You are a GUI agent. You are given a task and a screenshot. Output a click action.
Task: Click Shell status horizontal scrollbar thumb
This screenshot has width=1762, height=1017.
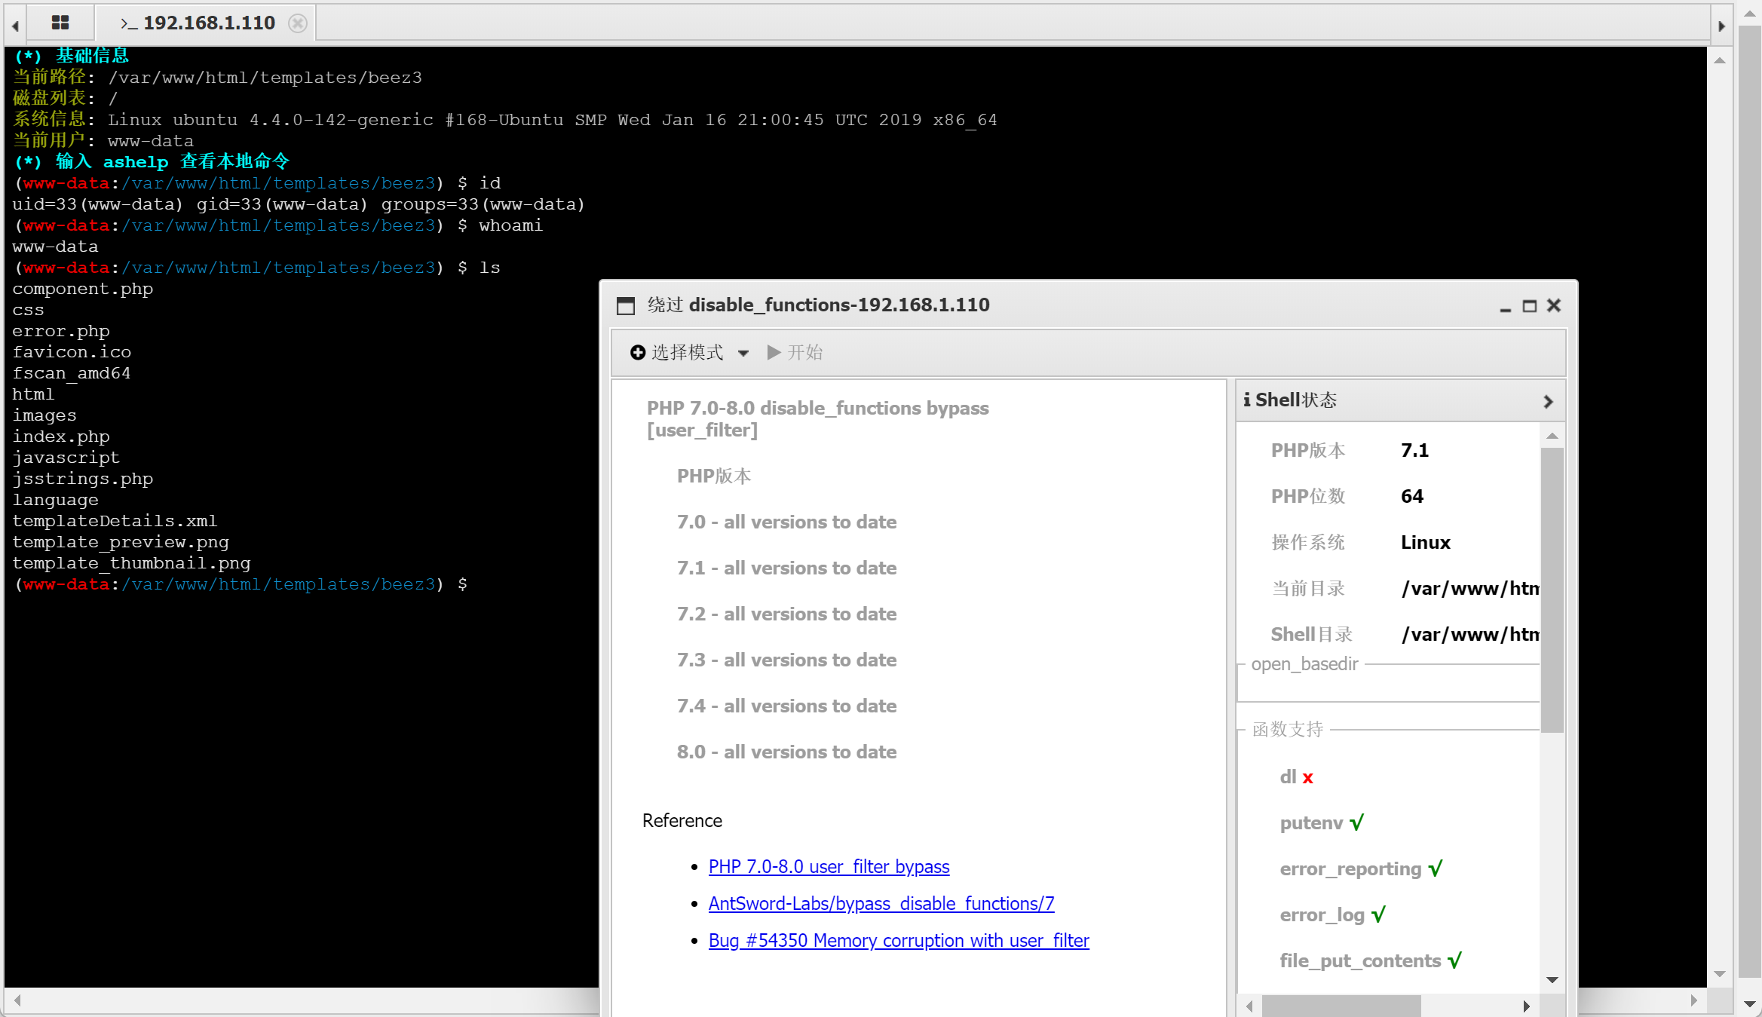[x=1341, y=1006]
